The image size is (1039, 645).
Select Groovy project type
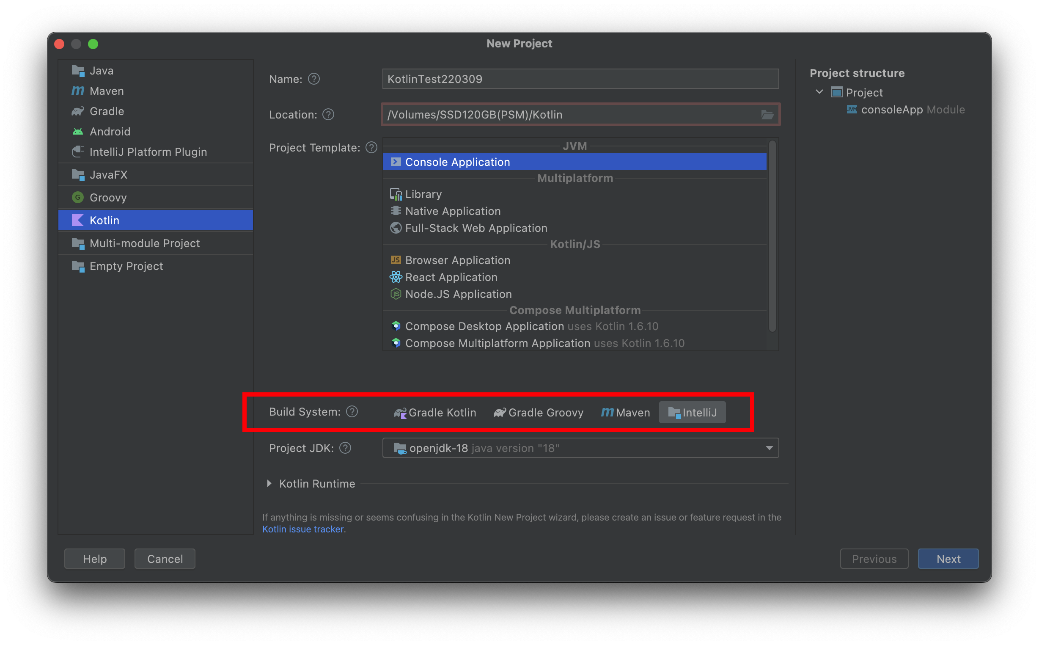(x=156, y=197)
